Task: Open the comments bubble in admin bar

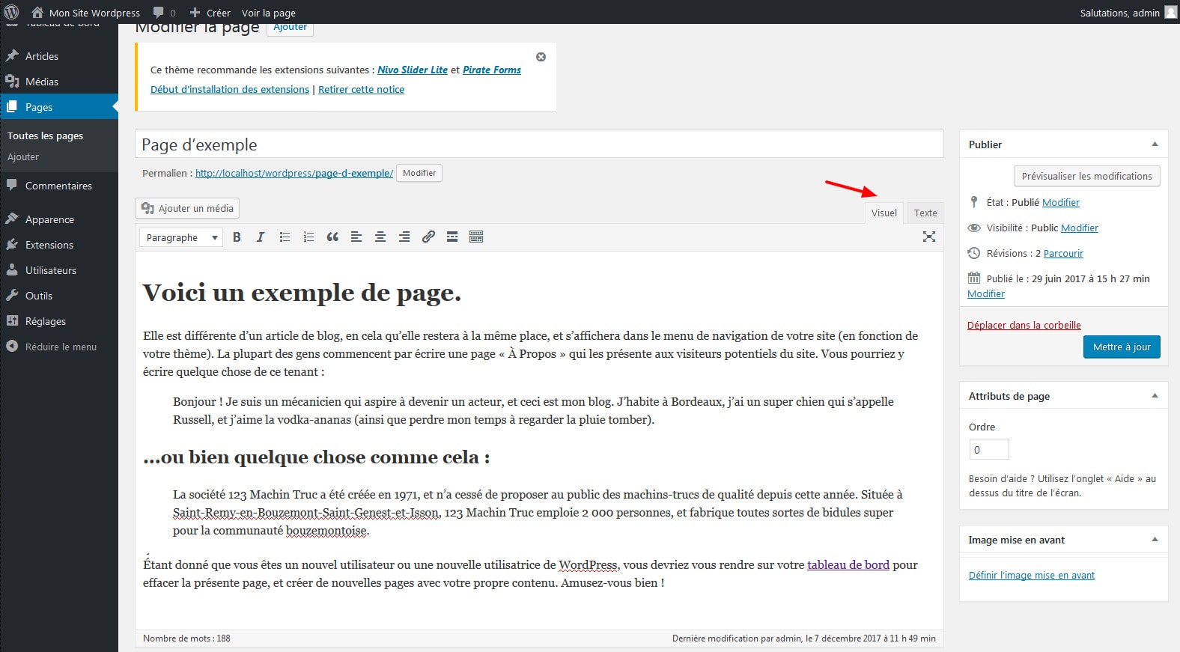Action: (164, 13)
